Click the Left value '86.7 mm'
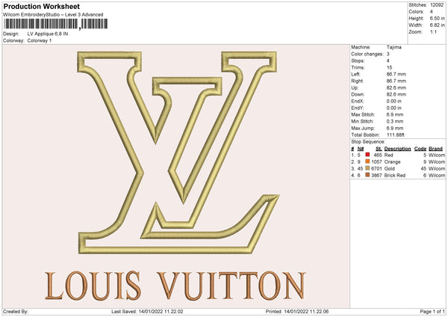 (x=396, y=74)
